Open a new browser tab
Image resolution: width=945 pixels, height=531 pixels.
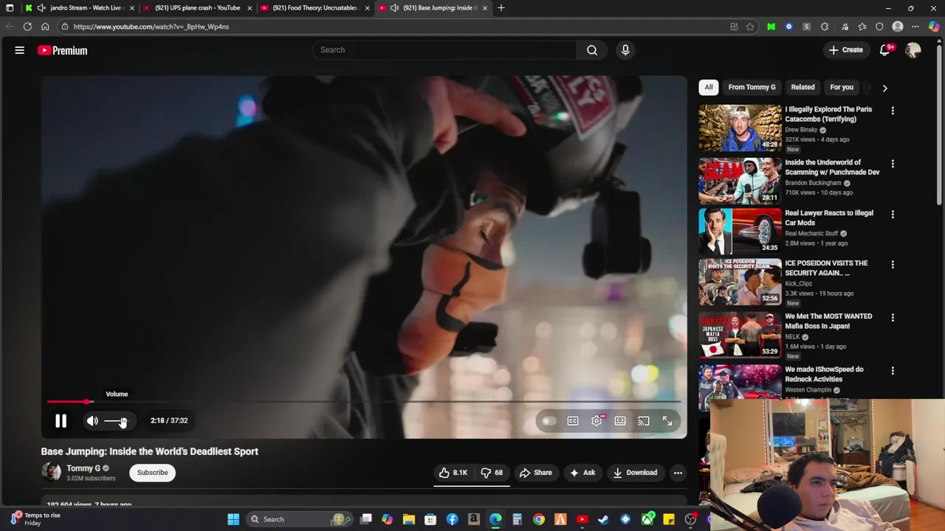(501, 7)
